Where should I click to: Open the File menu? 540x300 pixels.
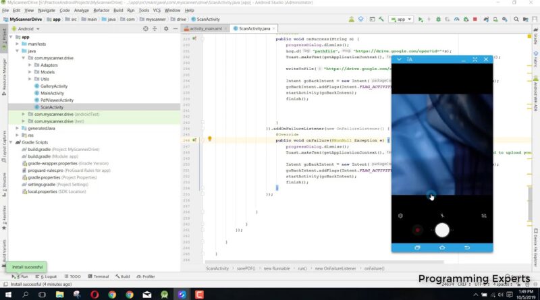[5, 10]
